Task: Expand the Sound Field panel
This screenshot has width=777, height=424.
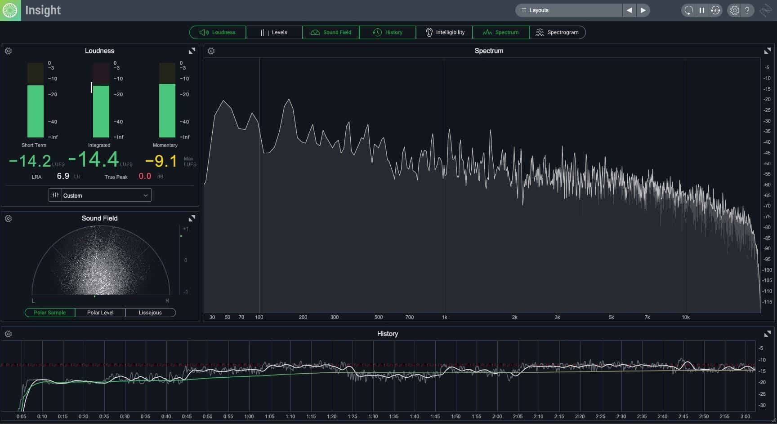Action: click(192, 218)
